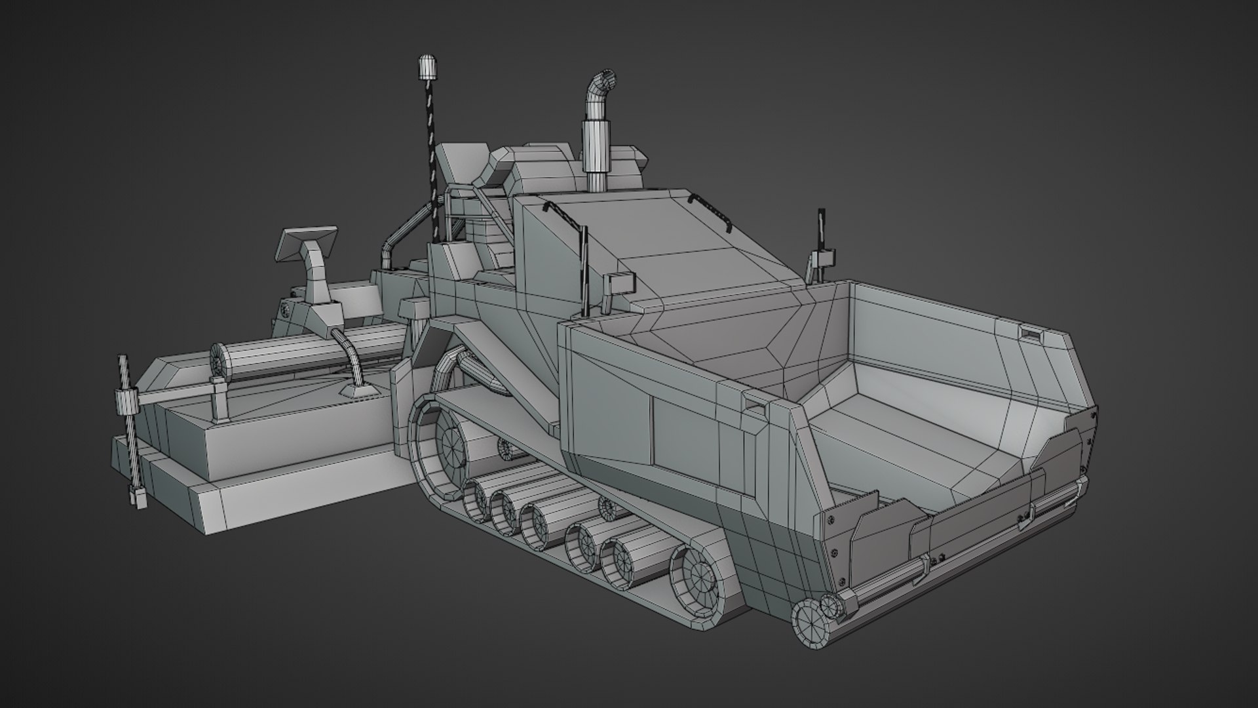Image resolution: width=1258 pixels, height=708 pixels.
Task: Select the threaded depth screw at screed corner
Action: (130, 429)
